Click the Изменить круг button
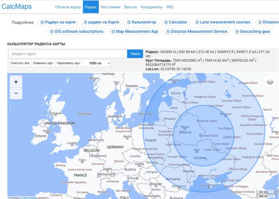The image size is (279, 199). (43, 63)
